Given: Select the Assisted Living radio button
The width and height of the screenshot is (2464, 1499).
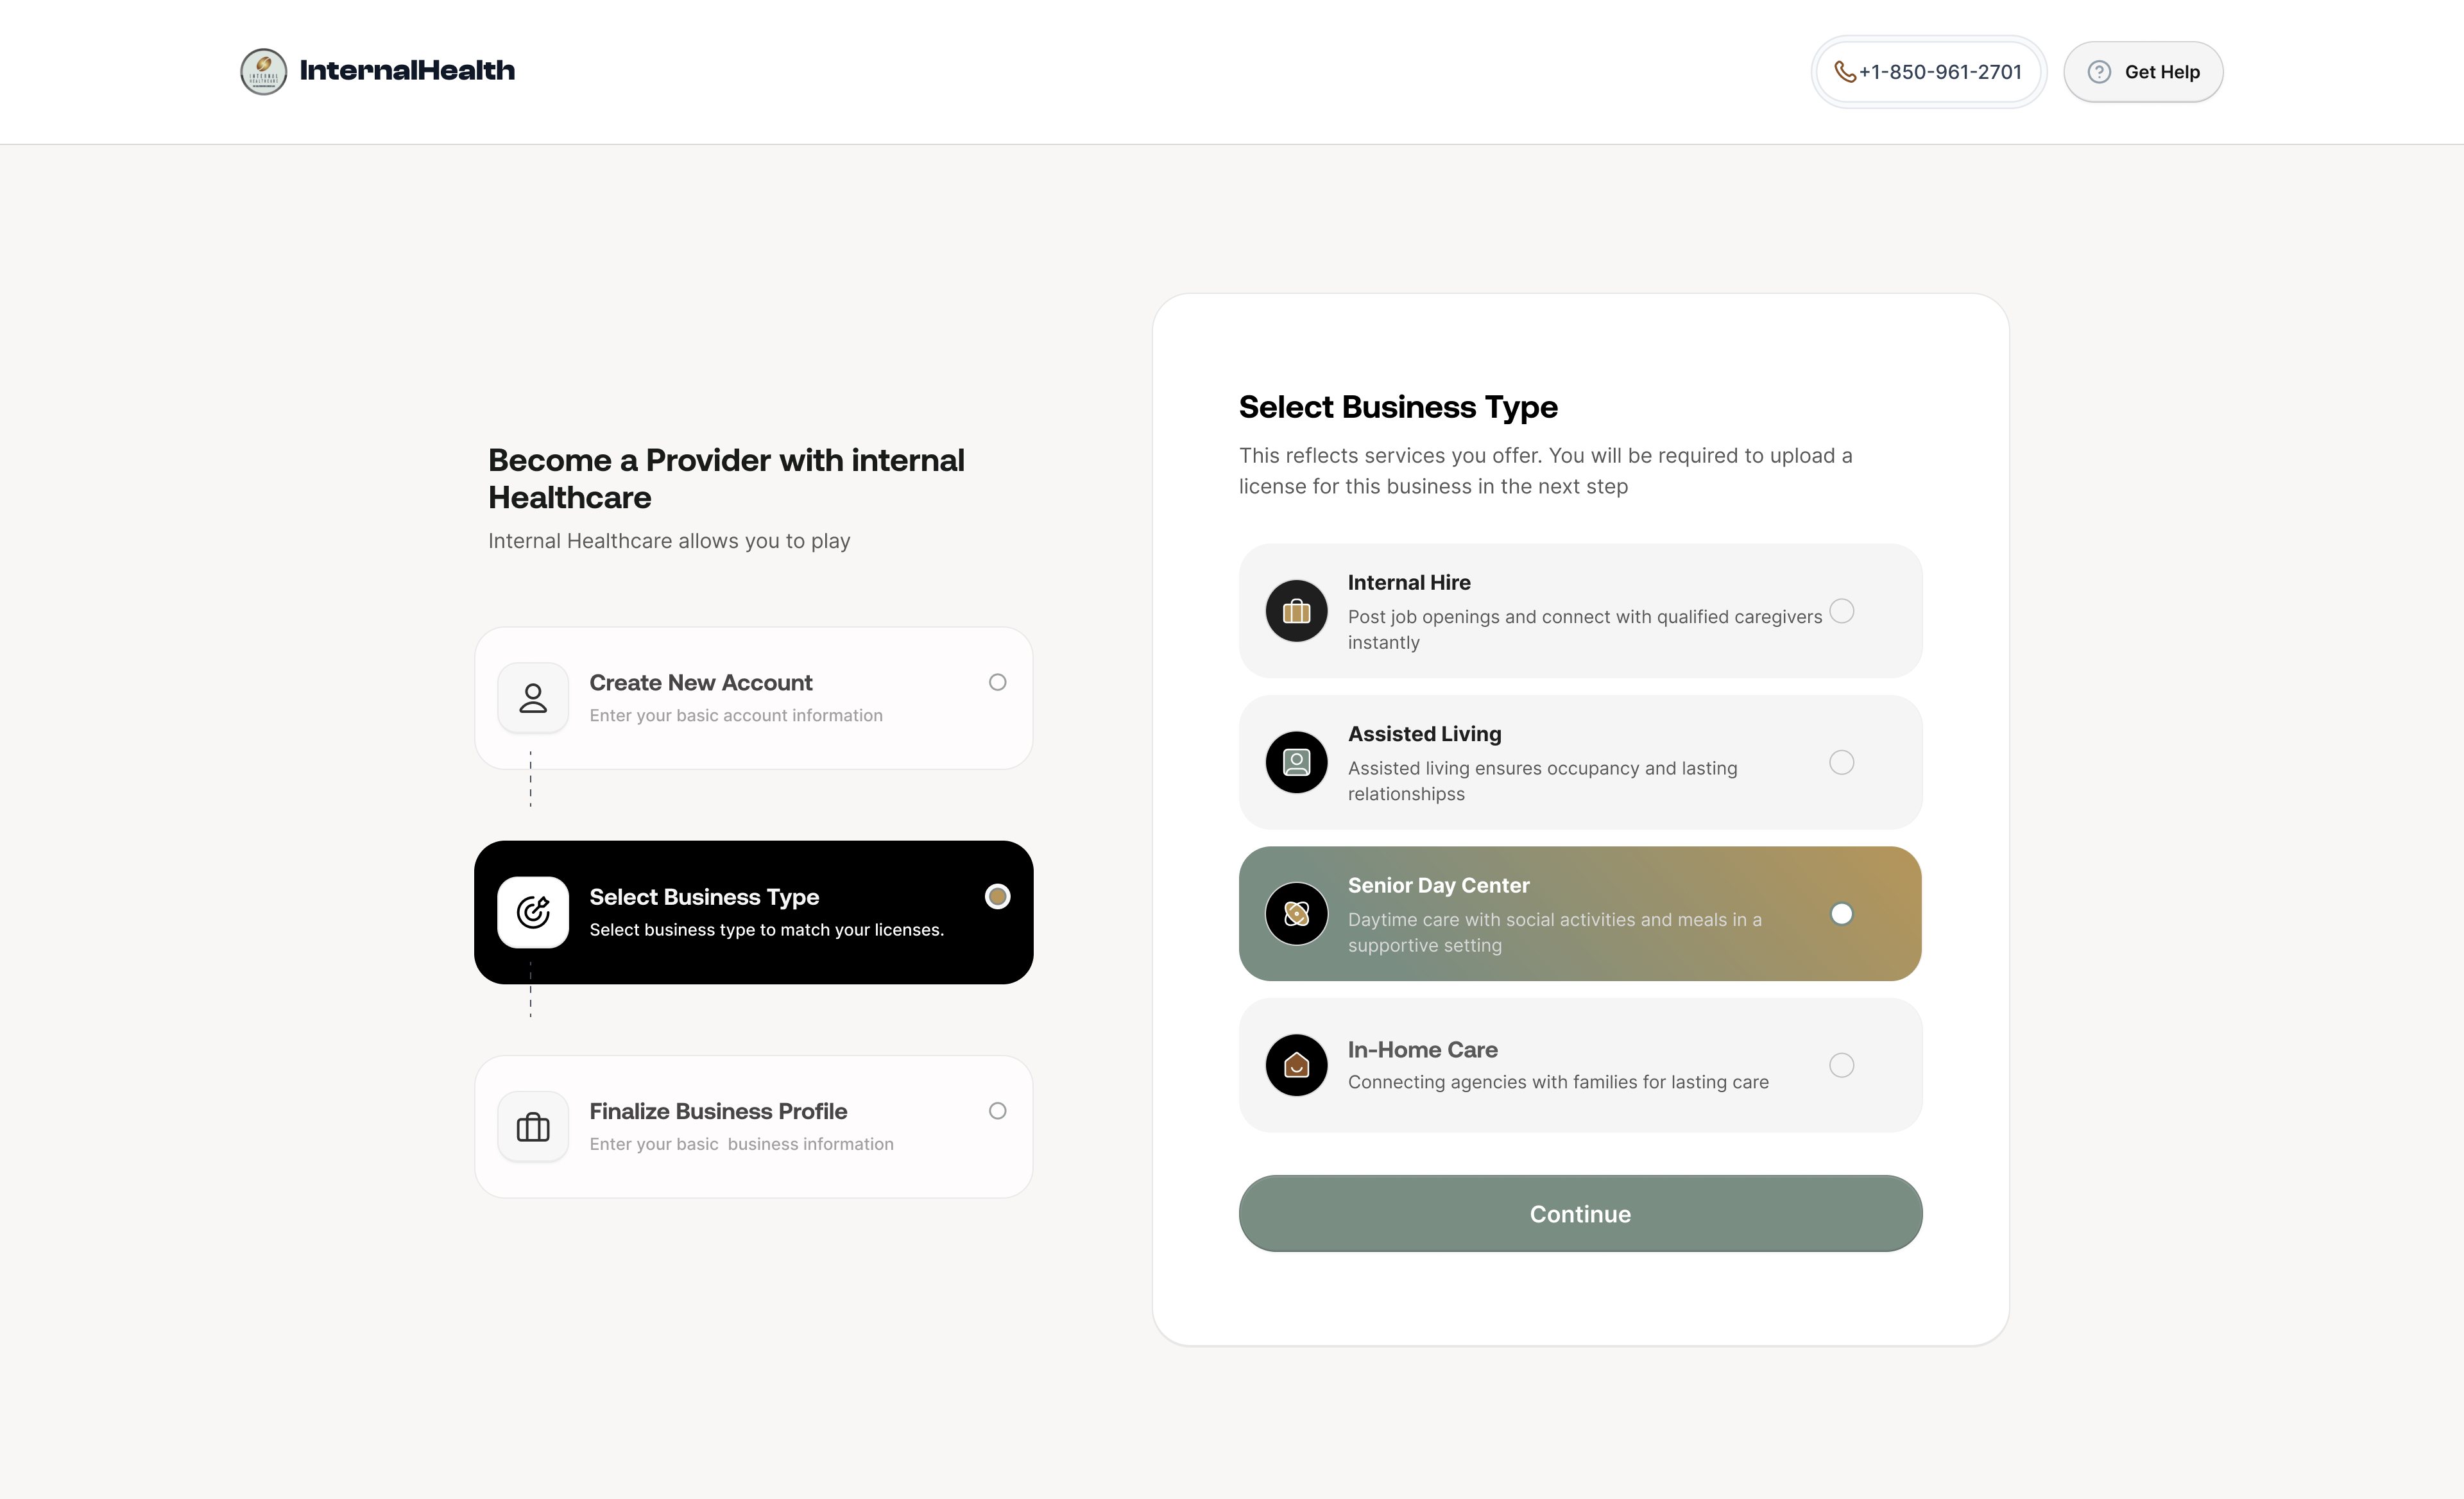Looking at the screenshot, I should click(1842, 763).
